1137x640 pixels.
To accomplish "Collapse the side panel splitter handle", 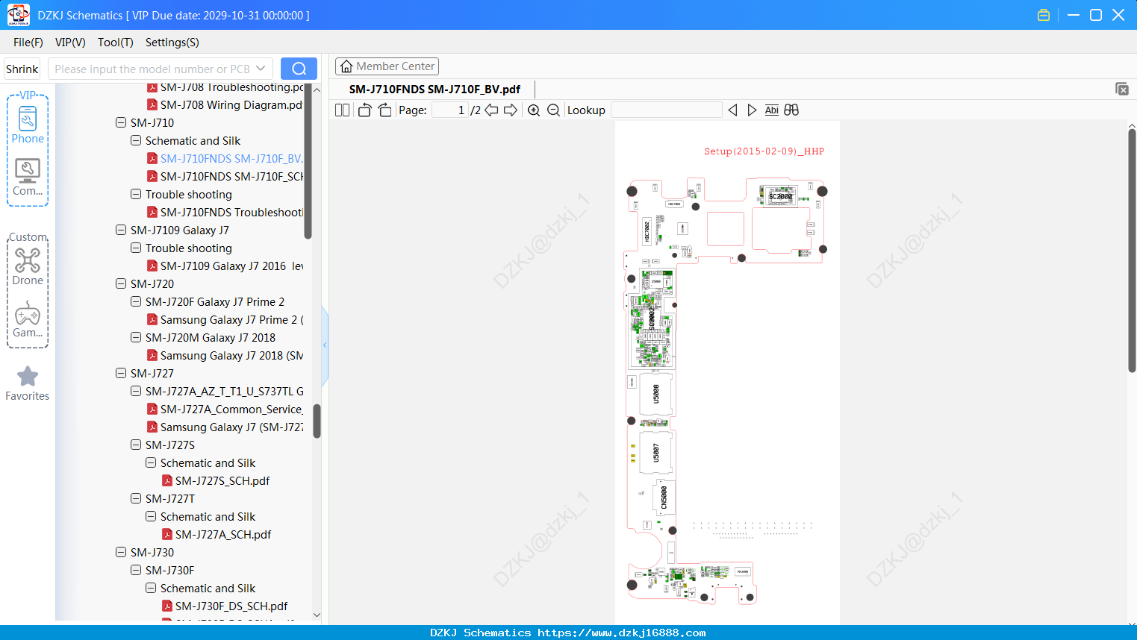I will pos(325,345).
